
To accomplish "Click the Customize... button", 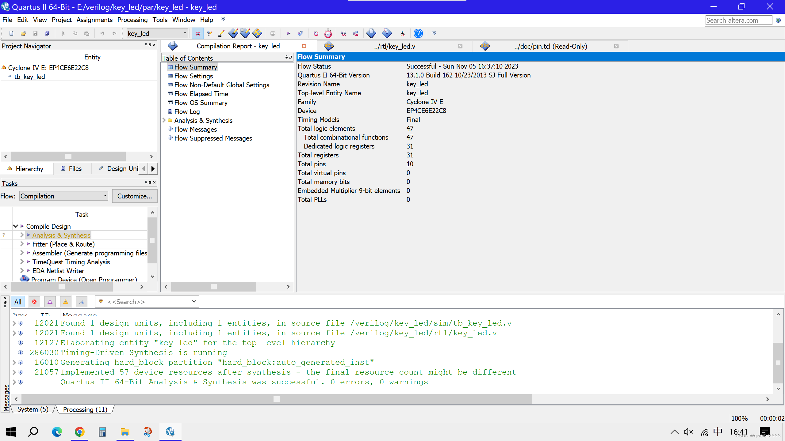I will coord(135,196).
